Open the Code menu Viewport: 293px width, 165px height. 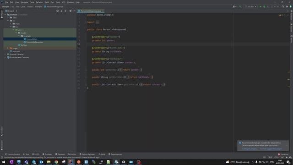pyautogui.click(x=32, y=2)
